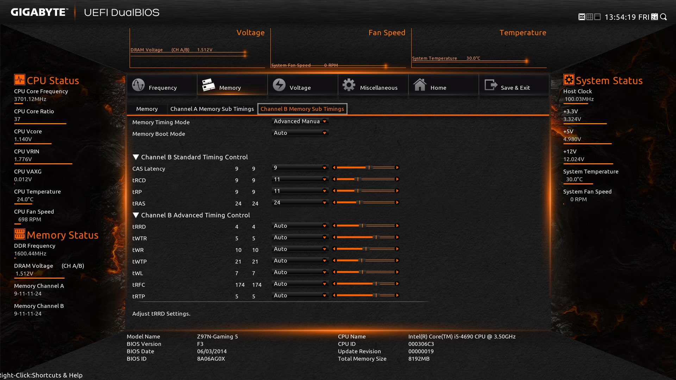This screenshot has width=676, height=380.
Task: Click the BIOS ID 8A06AG0X value
Action: pyautogui.click(x=211, y=359)
